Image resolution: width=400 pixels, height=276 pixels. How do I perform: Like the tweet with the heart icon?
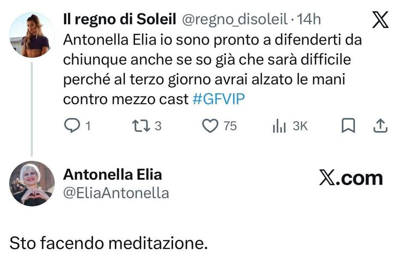pyautogui.click(x=210, y=126)
